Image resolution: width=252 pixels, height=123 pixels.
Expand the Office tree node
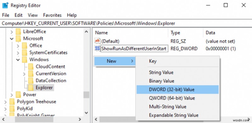tap(18, 46)
